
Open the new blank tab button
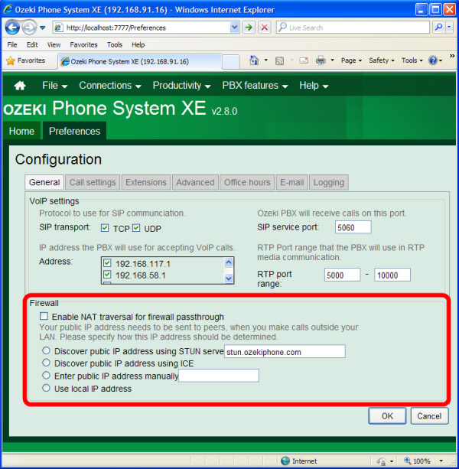(231, 62)
